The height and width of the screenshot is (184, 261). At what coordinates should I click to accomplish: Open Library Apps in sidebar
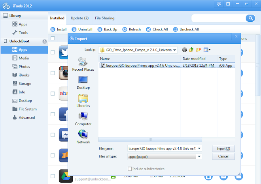pos(20,24)
